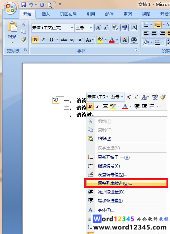Toggle Bold in the ribbon font group

coord(35,40)
